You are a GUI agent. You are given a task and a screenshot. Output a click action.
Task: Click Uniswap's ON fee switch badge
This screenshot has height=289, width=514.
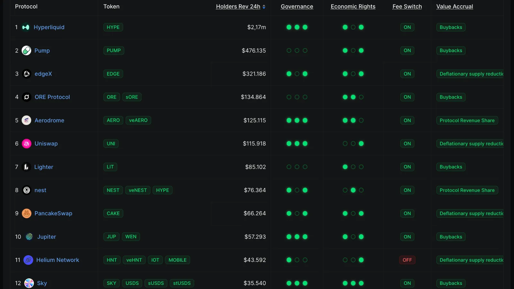coord(407,144)
